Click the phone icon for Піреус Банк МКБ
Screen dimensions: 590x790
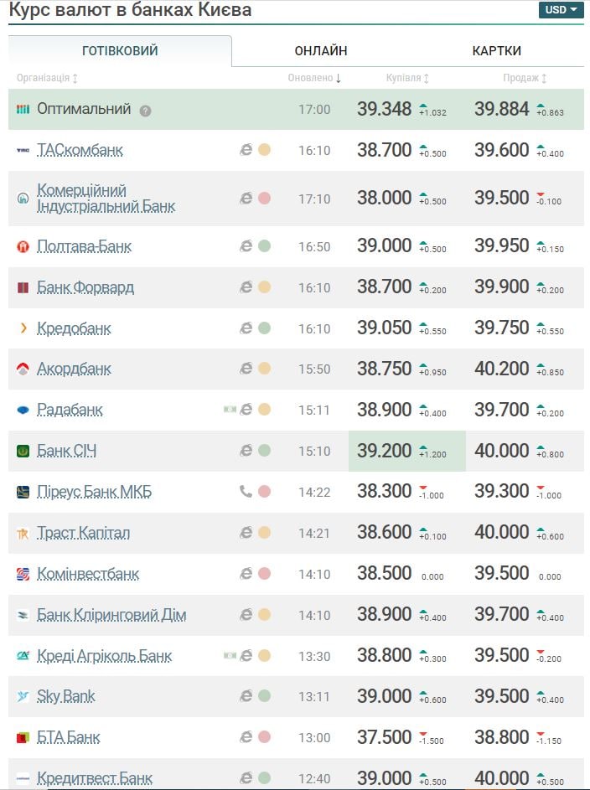(246, 492)
